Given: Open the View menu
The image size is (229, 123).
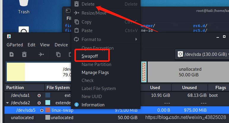Looking at the screenshot, I should point(45,45).
